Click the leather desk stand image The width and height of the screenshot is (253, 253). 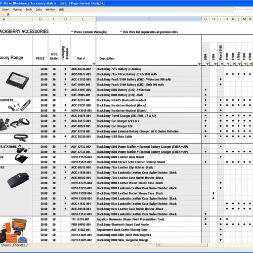(x=21, y=158)
